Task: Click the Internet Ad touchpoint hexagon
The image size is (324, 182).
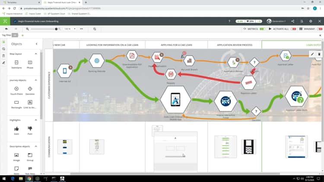Action: pyautogui.click(x=65, y=71)
